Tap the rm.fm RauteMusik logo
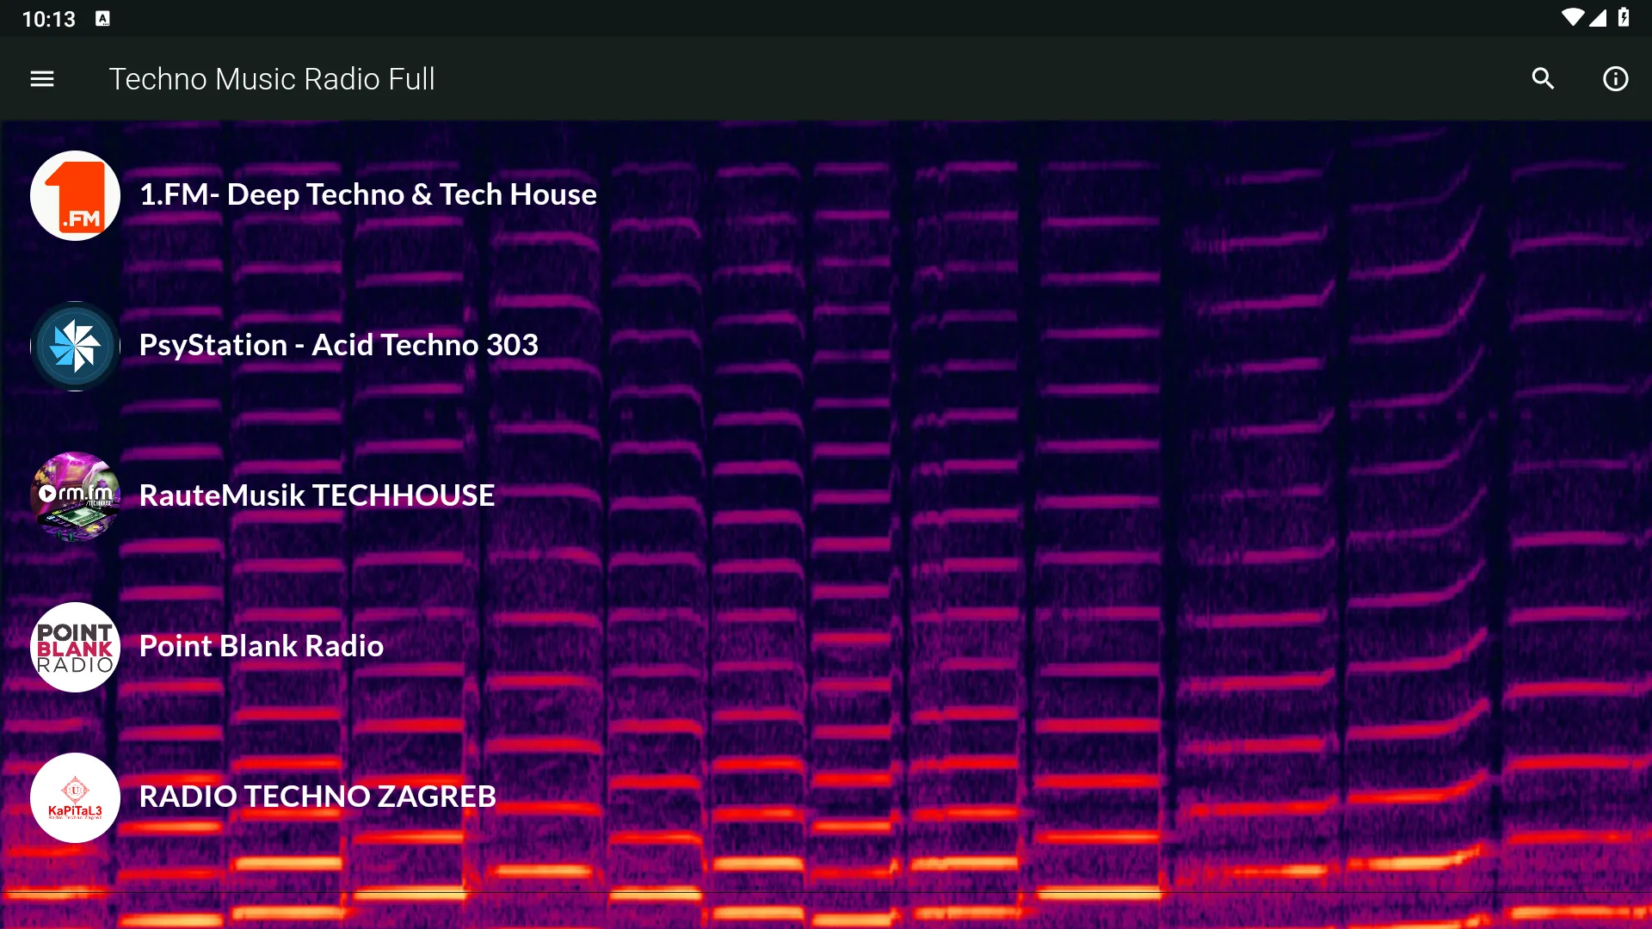Viewport: 1652px width, 929px height. pos(76,496)
